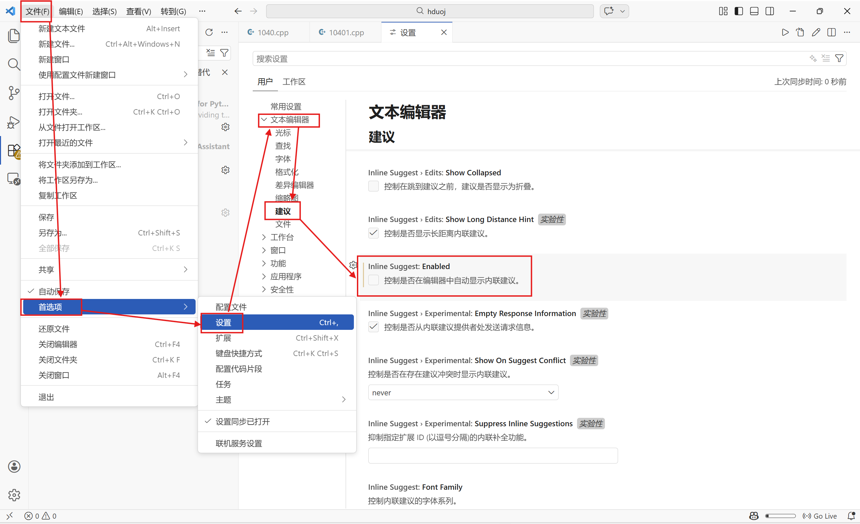Click the Run play icon in the editor toolbar
The height and width of the screenshot is (524, 860).
pyautogui.click(x=785, y=33)
